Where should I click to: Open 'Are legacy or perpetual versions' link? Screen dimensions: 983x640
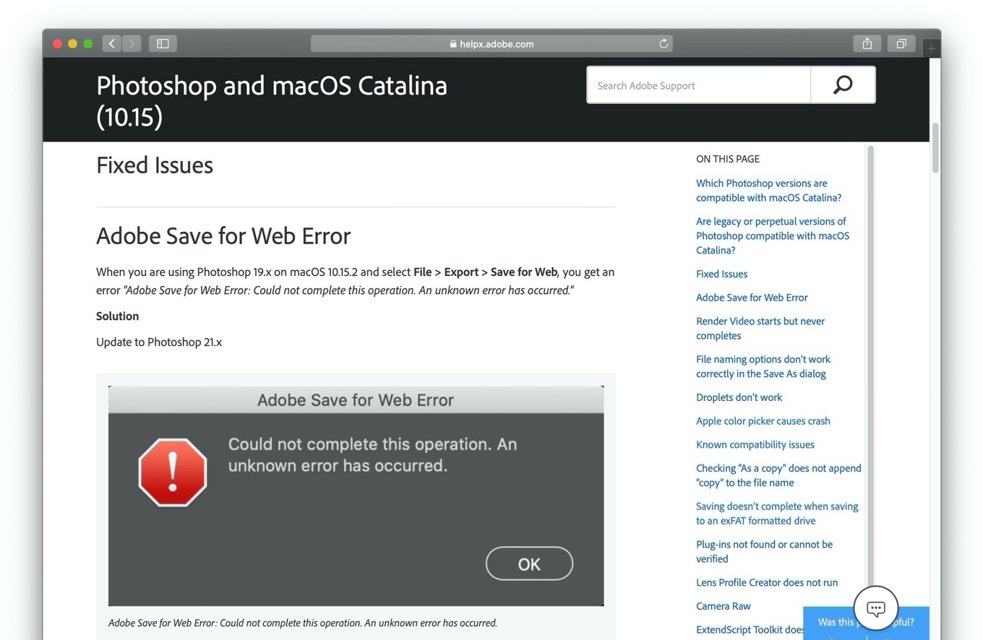[773, 235]
